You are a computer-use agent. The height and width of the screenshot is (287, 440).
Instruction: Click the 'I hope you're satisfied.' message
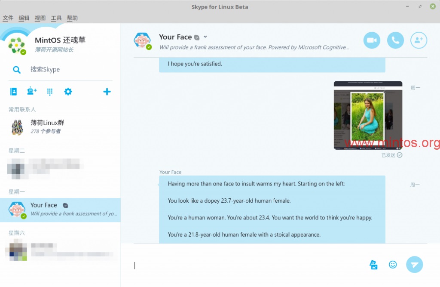[195, 64]
